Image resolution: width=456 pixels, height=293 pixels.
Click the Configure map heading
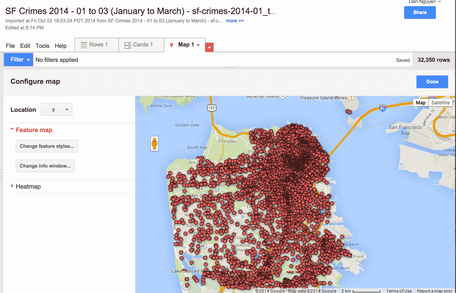point(35,81)
